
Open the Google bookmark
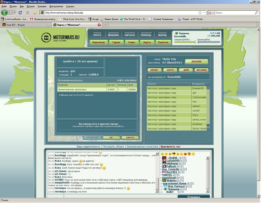pyautogui.click(x=93, y=19)
